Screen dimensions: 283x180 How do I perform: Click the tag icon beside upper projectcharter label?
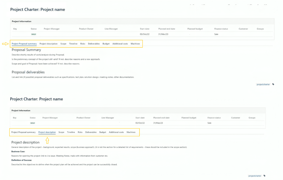(x=273, y=84)
